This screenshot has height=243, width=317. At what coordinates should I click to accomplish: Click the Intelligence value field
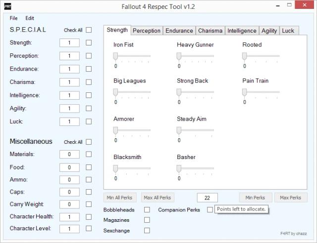(69, 95)
